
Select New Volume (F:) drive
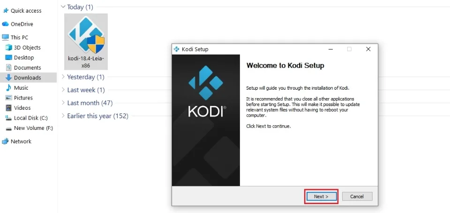[x=33, y=128]
